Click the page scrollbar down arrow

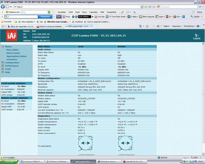coord(203,154)
